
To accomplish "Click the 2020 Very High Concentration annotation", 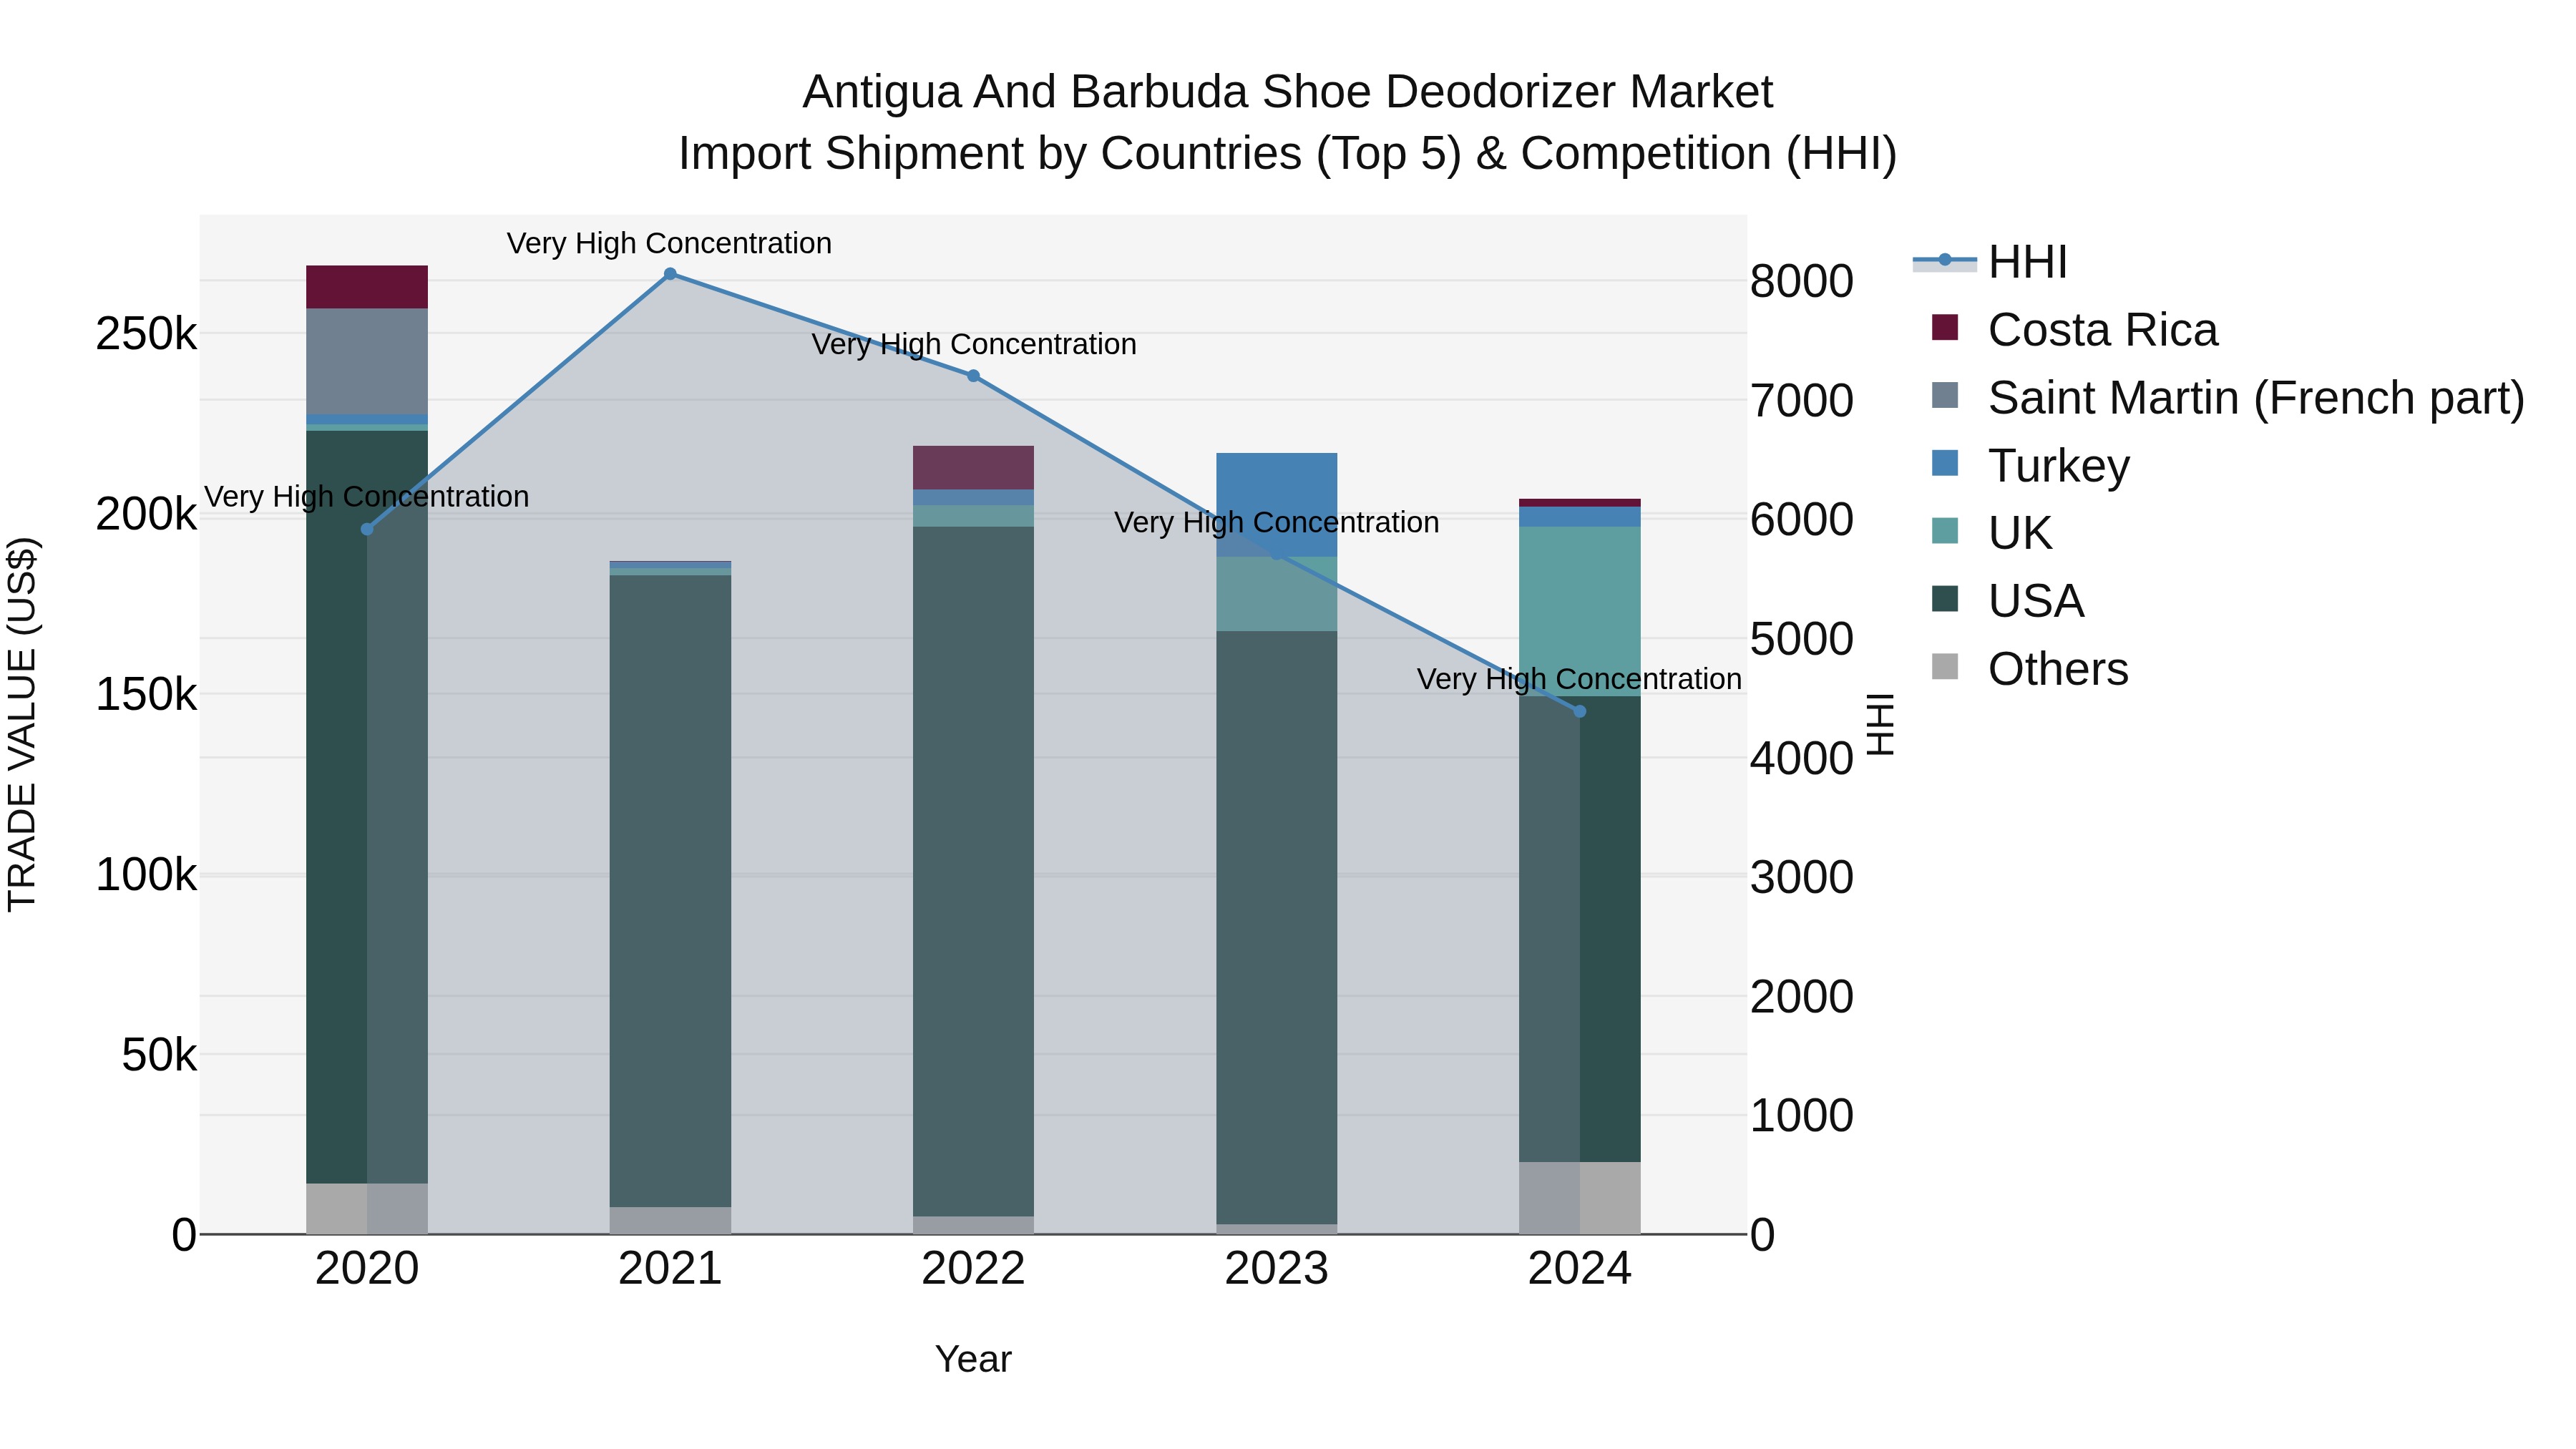I will click(x=366, y=497).
